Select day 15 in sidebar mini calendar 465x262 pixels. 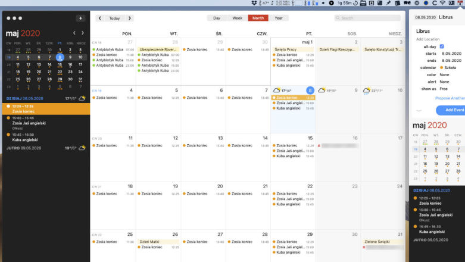(x=60, y=65)
